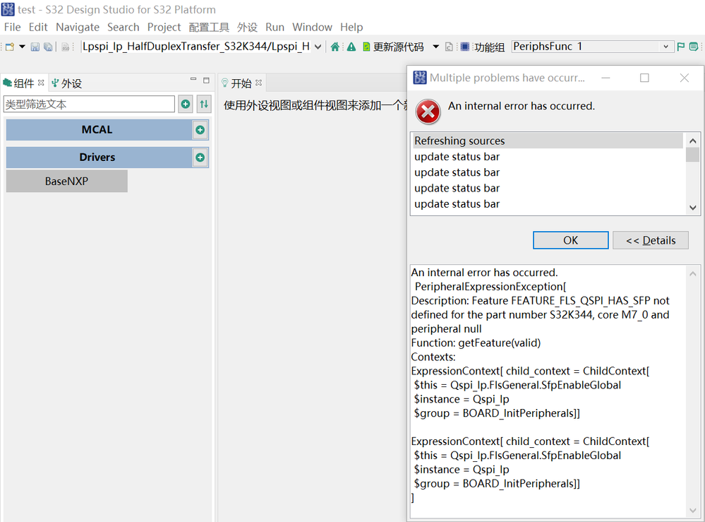The width and height of the screenshot is (705, 522).
Task: Open the Edit menu
Action: [38, 27]
